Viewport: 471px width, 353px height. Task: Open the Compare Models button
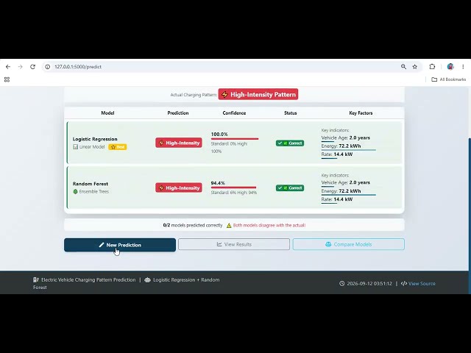point(348,244)
